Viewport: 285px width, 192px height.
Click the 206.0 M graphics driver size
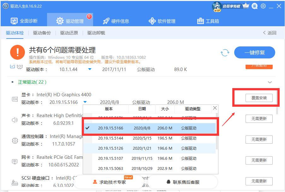175,102
